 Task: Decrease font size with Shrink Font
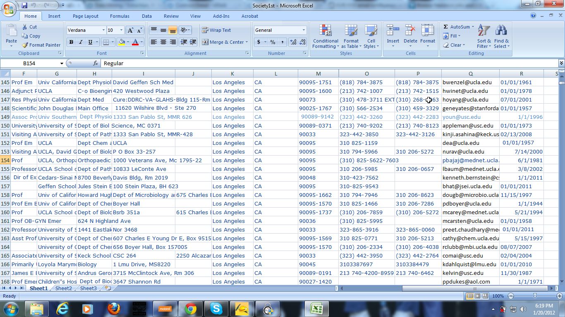[x=139, y=30]
